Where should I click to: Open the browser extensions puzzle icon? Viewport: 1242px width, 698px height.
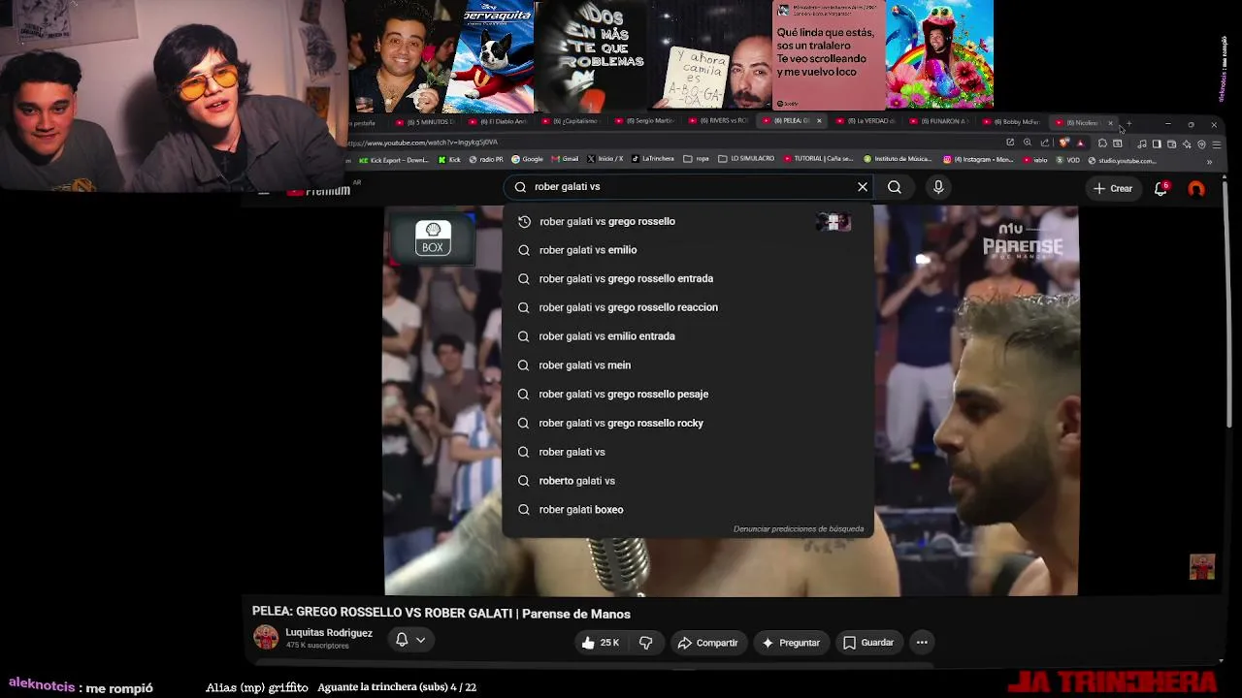click(1102, 143)
